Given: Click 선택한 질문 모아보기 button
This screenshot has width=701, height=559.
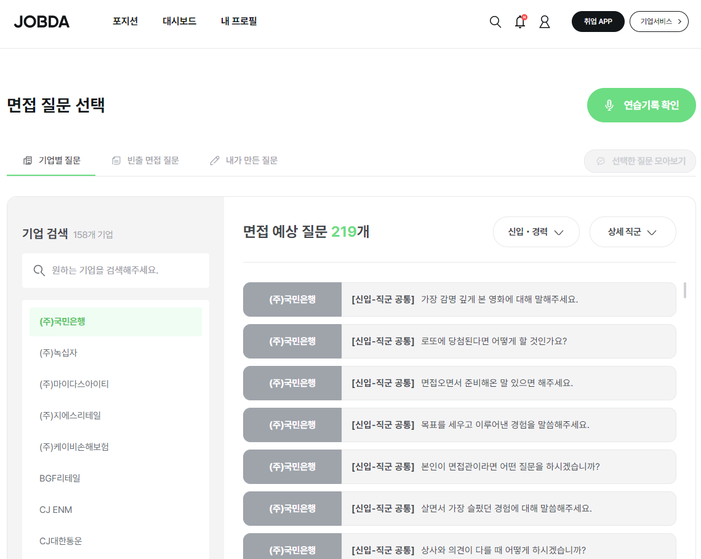Looking at the screenshot, I should [639, 161].
